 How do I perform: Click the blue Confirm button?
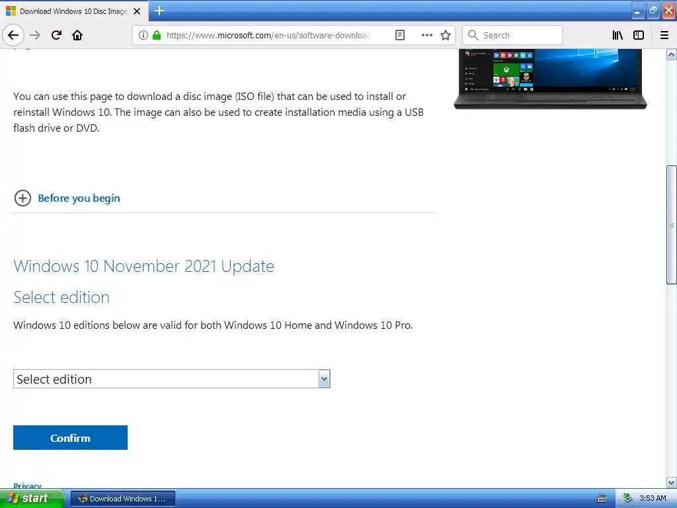pos(70,438)
